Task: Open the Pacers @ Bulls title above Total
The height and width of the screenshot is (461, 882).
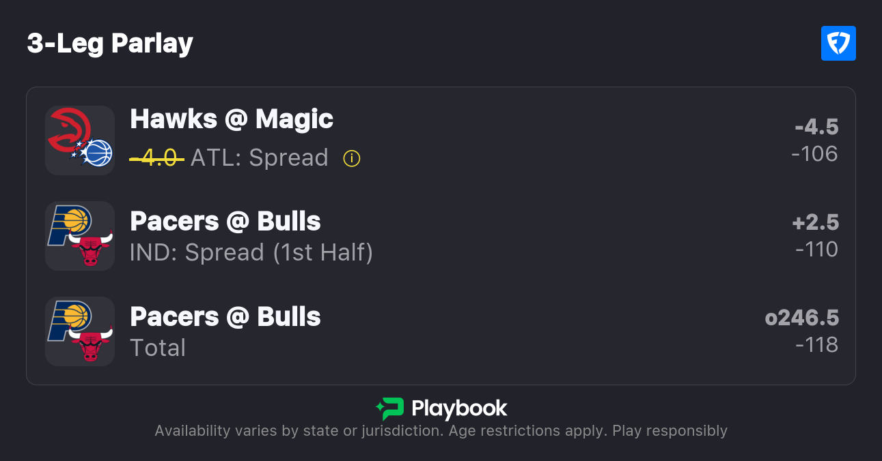Action: point(225,317)
